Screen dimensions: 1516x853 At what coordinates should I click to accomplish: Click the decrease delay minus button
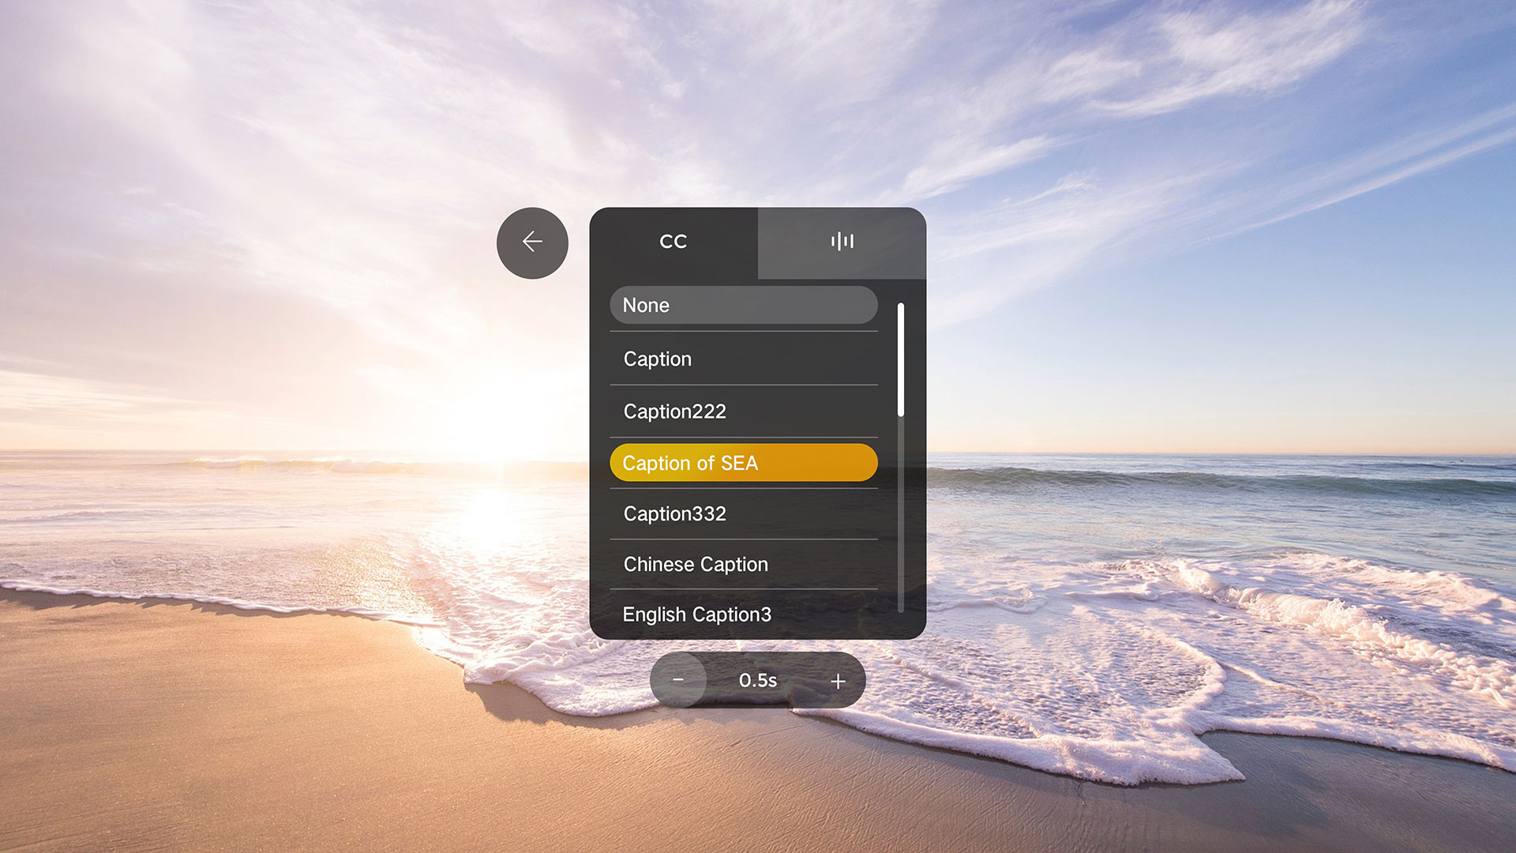tap(676, 680)
